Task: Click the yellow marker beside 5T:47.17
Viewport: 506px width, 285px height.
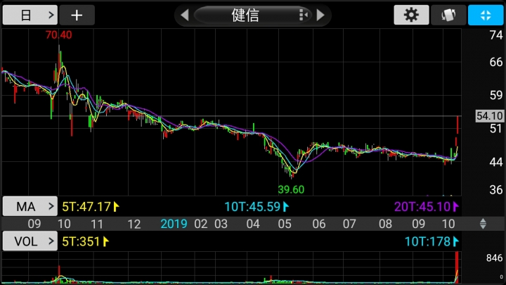Action: 116,206
